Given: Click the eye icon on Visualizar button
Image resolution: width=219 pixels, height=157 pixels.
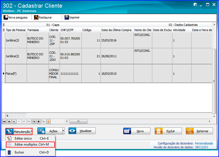Looking at the screenshot, I should [x=72, y=131].
